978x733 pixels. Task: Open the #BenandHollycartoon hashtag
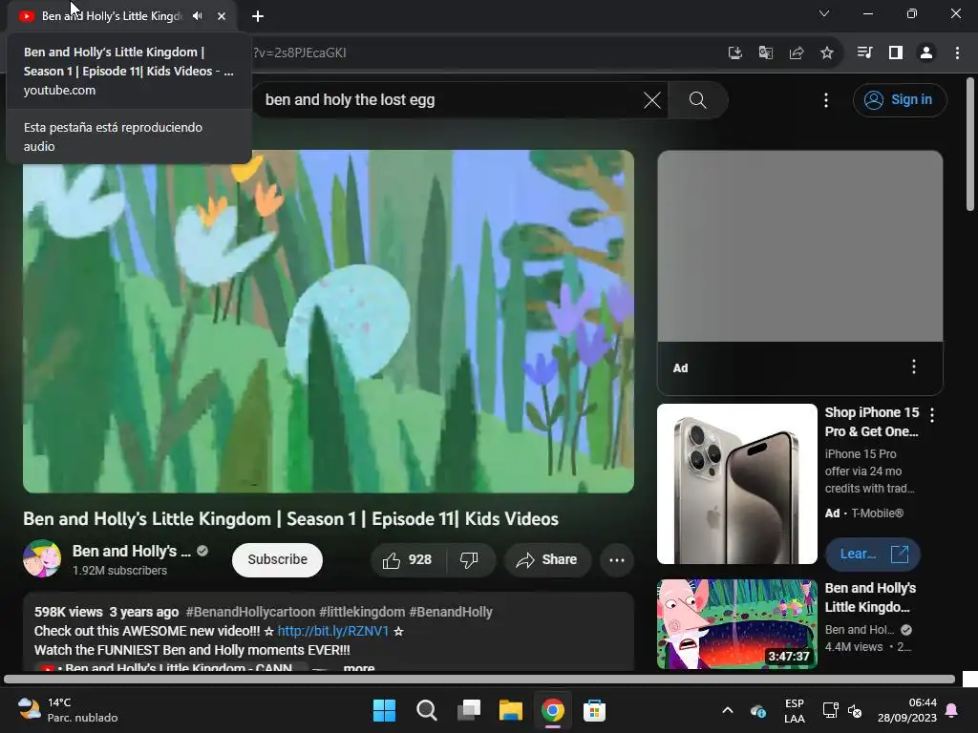250,612
